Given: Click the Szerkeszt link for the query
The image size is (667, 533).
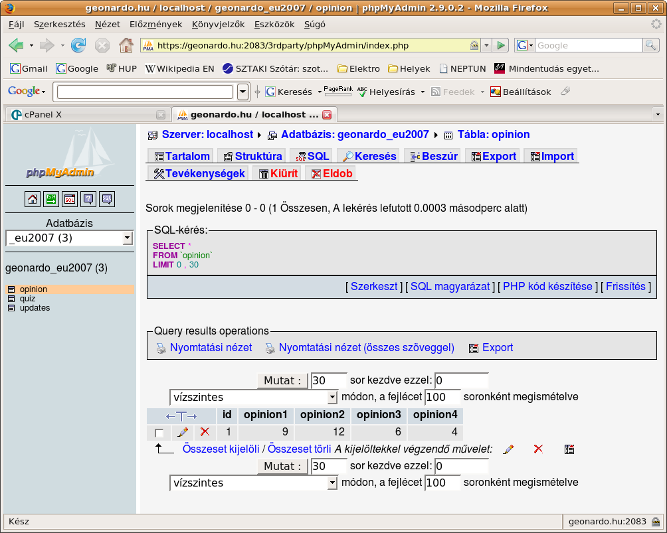Looking at the screenshot, I should coord(374,287).
